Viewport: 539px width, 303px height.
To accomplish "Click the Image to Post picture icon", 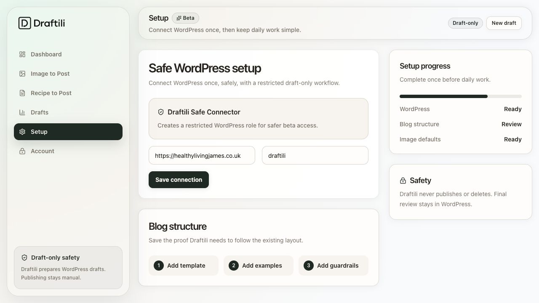I will pos(22,74).
